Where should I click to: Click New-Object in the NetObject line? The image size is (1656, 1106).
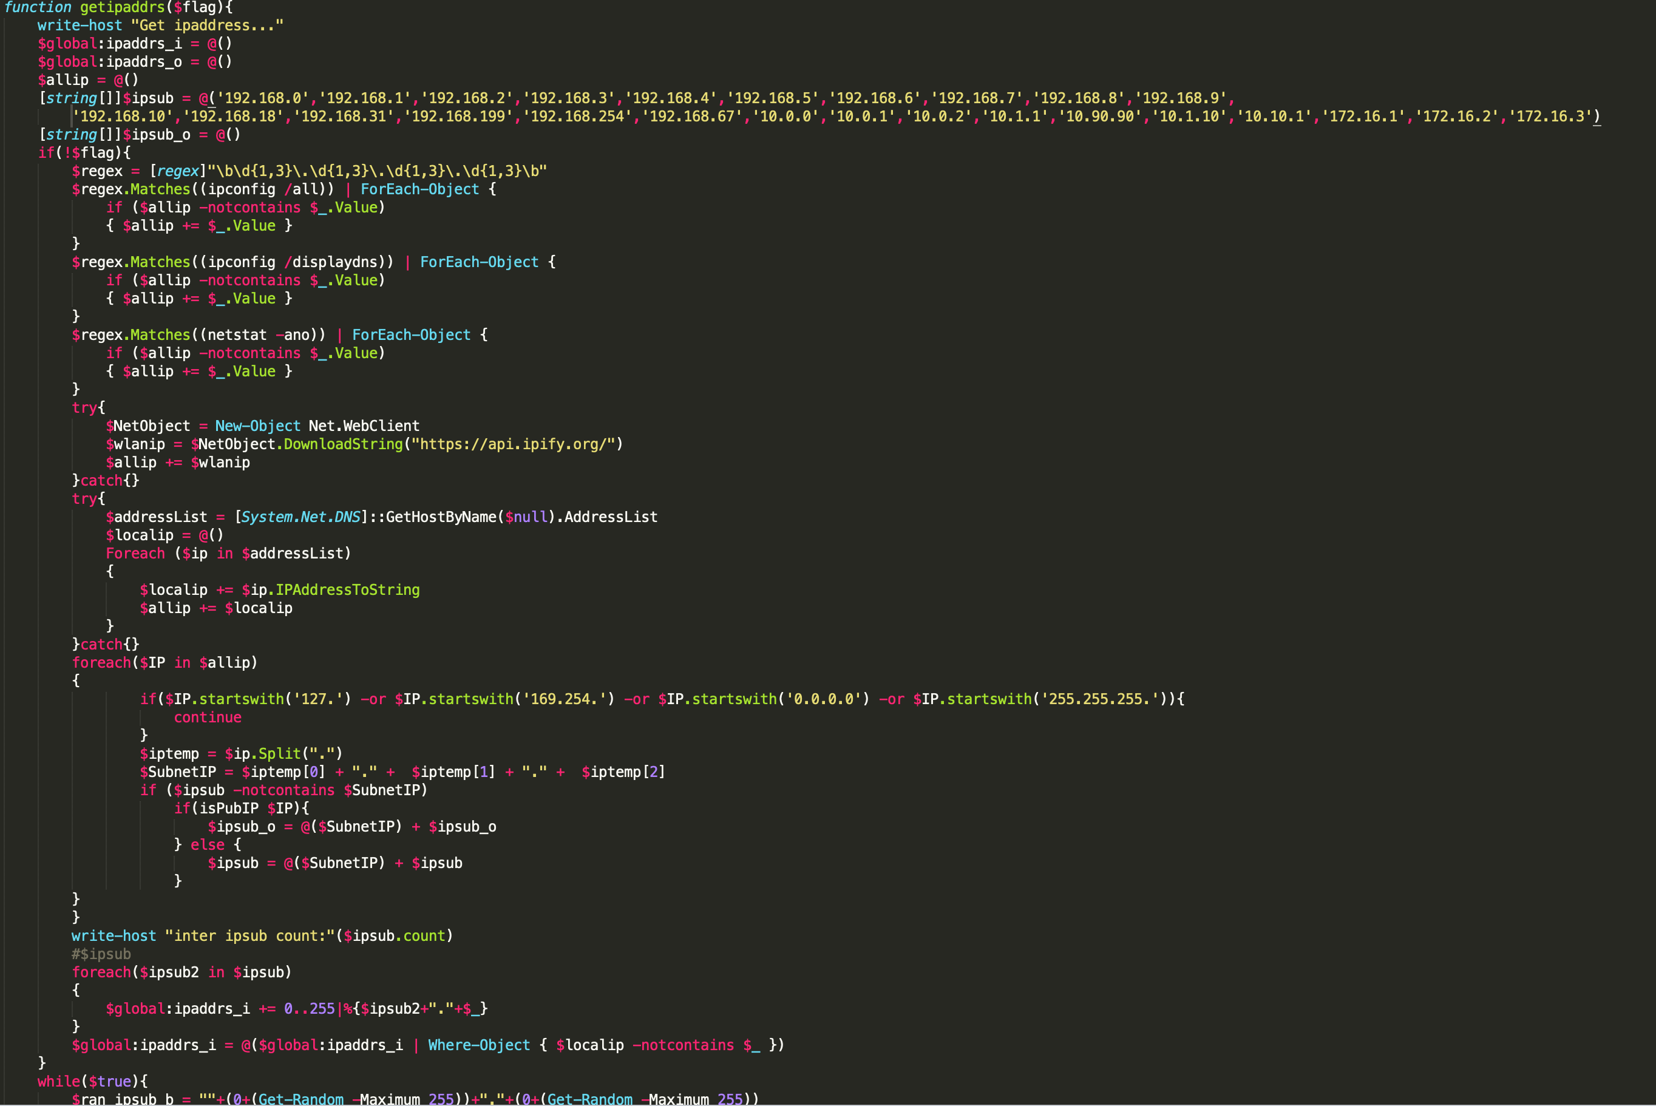pos(257,426)
